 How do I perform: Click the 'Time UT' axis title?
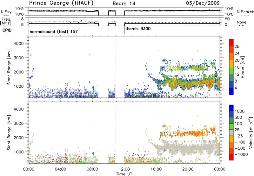pos(124,174)
